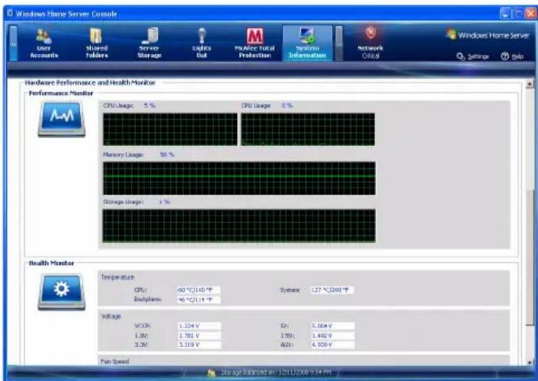The width and height of the screenshot is (538, 381).
Task: Click the scrollbar down arrow
Action: click(530, 362)
